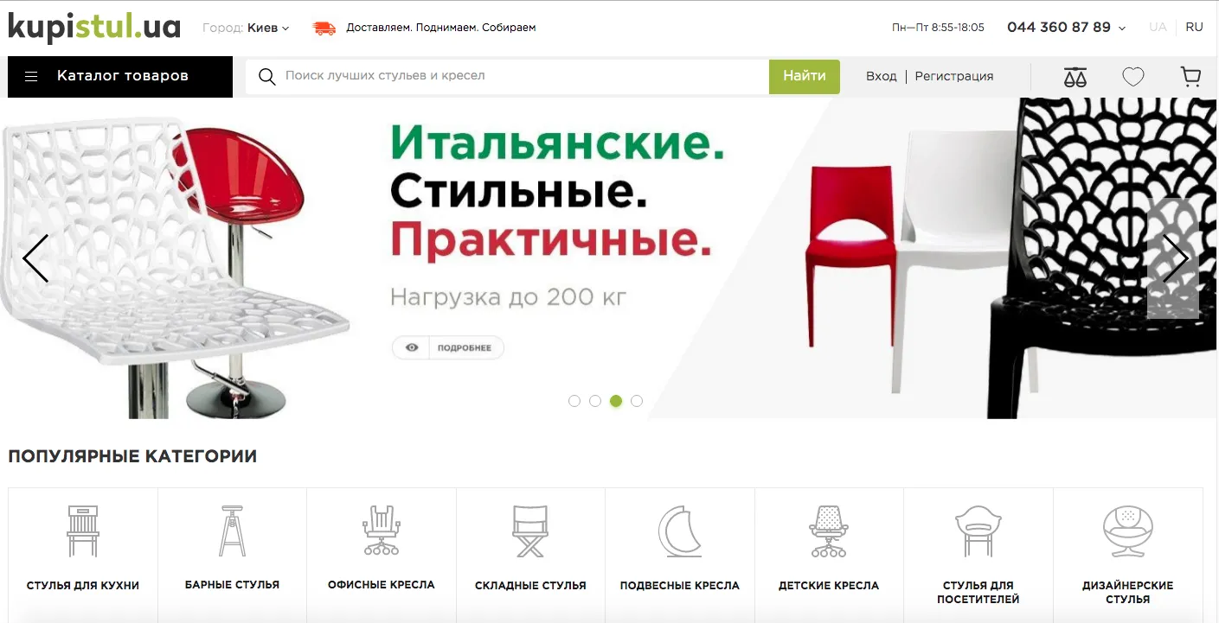This screenshot has width=1219, height=623.
Task: Jump to fourth carousel slide dot
Action: coord(637,401)
